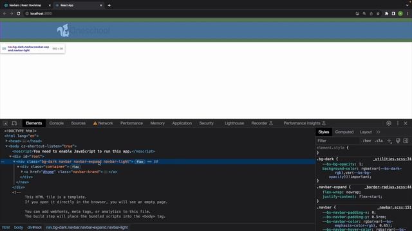
Task: Toggle the .cls class editor button
Action: (x=379, y=141)
